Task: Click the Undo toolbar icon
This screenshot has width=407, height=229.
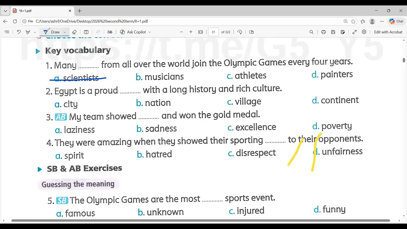Action: point(19,32)
